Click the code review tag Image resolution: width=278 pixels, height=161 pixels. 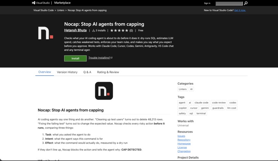click(219, 103)
